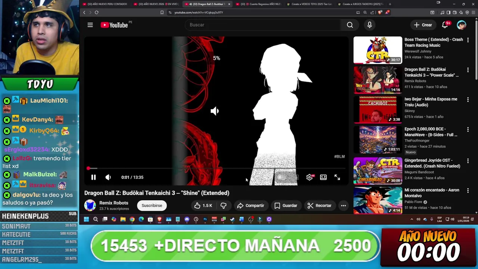Viewport: 478px width, 269px height.
Task: Switch to AÑO NUEVO 2026 EN VIVO tab
Action: pyautogui.click(x=156, y=4)
